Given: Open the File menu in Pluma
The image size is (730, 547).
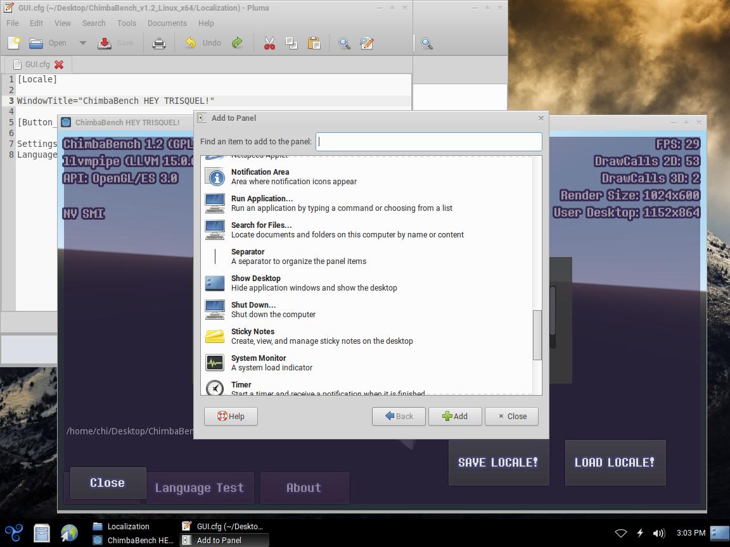Looking at the screenshot, I should click(x=13, y=23).
